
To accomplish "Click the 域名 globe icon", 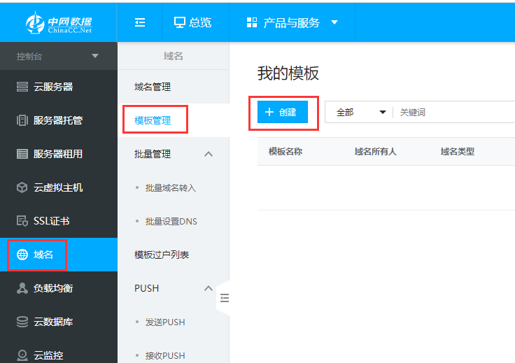I will pos(22,255).
